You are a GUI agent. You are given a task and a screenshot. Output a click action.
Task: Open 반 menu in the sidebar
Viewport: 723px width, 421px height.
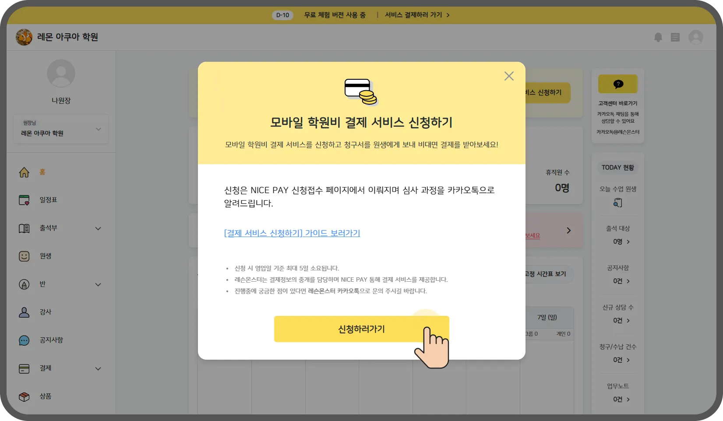(61, 284)
